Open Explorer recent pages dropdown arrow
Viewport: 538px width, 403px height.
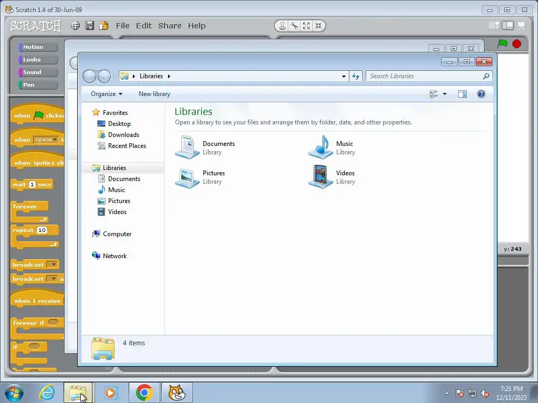(x=115, y=77)
